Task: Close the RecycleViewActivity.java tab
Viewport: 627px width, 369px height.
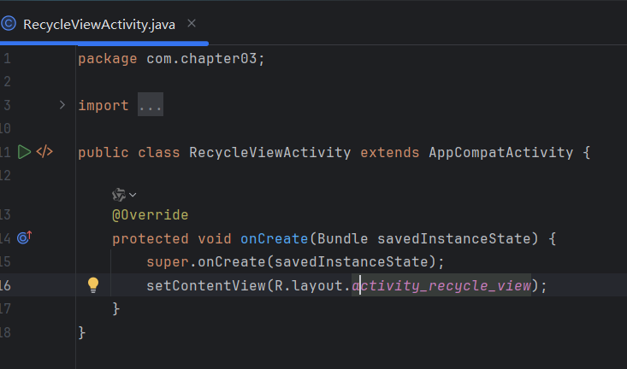Action: tap(192, 24)
